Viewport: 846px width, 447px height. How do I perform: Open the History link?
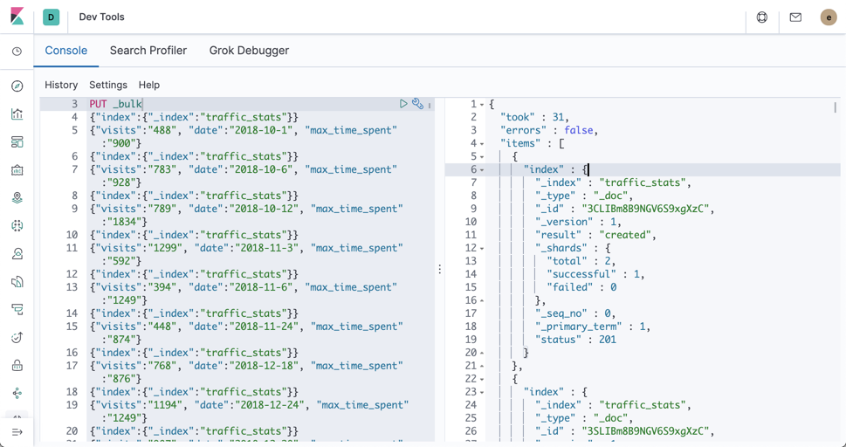point(61,85)
